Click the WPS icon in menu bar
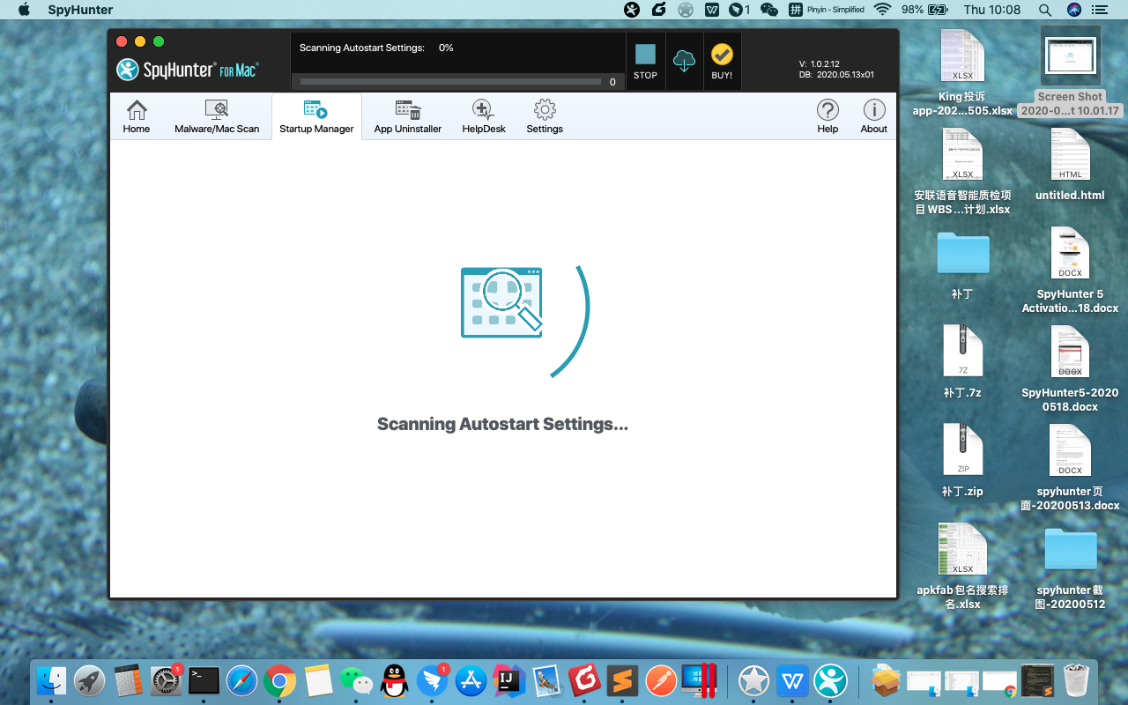 712,10
